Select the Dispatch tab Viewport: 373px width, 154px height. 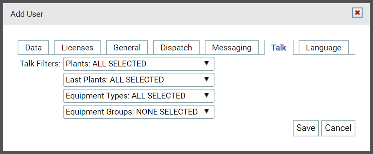tap(176, 48)
